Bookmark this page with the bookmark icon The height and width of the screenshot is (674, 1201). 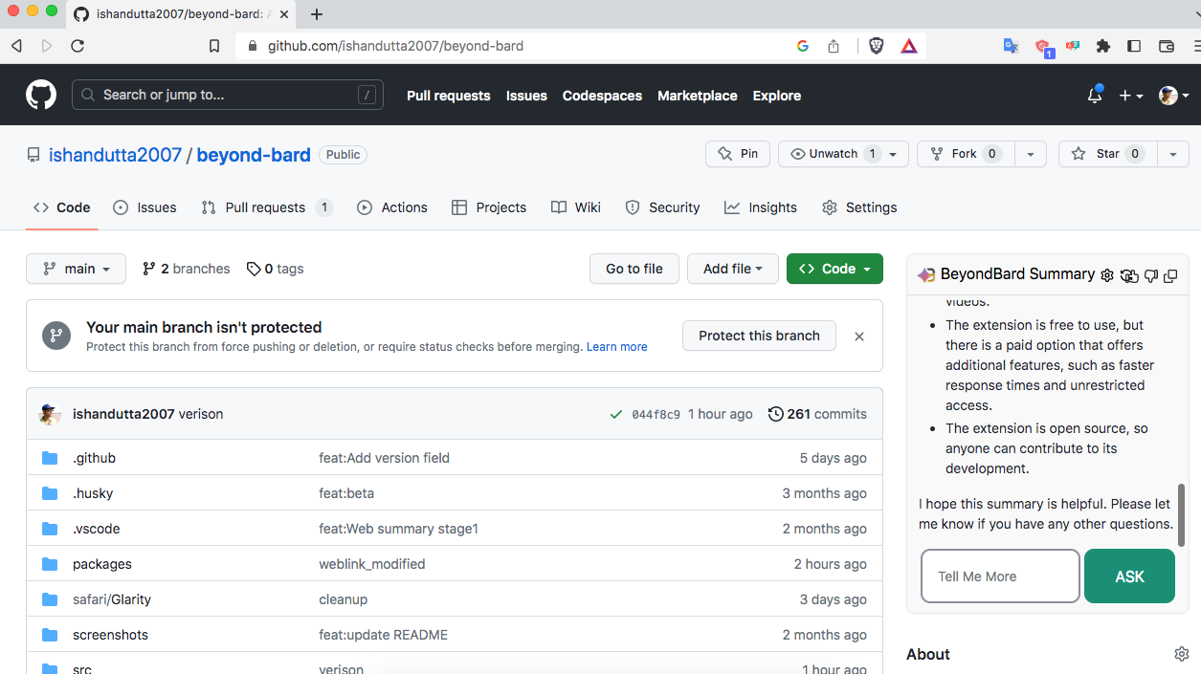[x=214, y=46]
